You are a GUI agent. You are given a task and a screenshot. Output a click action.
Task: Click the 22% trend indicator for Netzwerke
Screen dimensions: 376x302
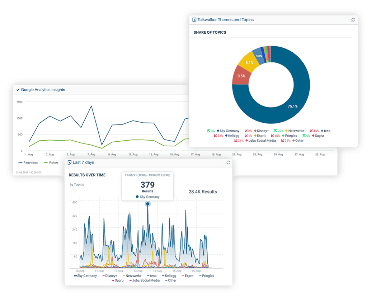click(x=279, y=131)
